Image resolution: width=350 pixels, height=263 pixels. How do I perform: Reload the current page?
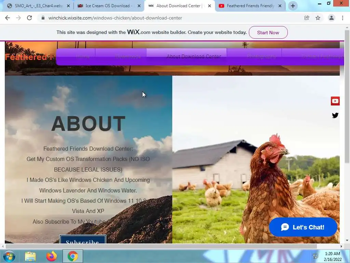(x=29, y=18)
